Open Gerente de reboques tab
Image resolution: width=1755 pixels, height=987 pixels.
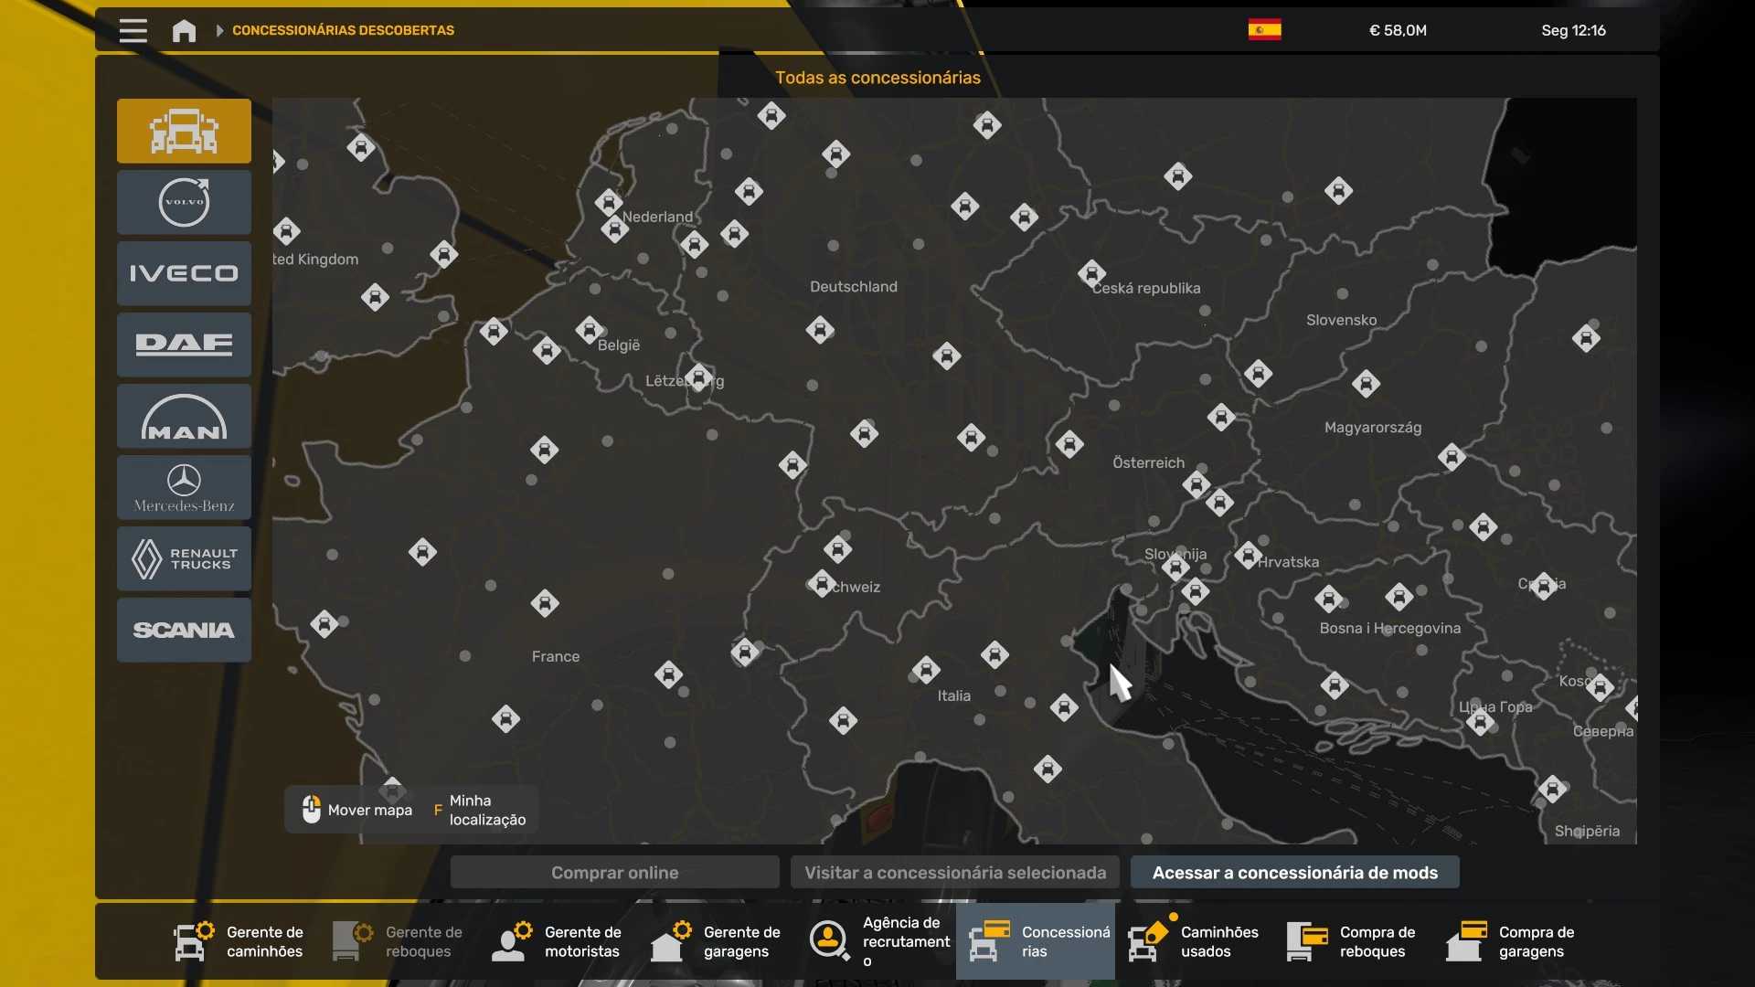pyautogui.click(x=399, y=941)
